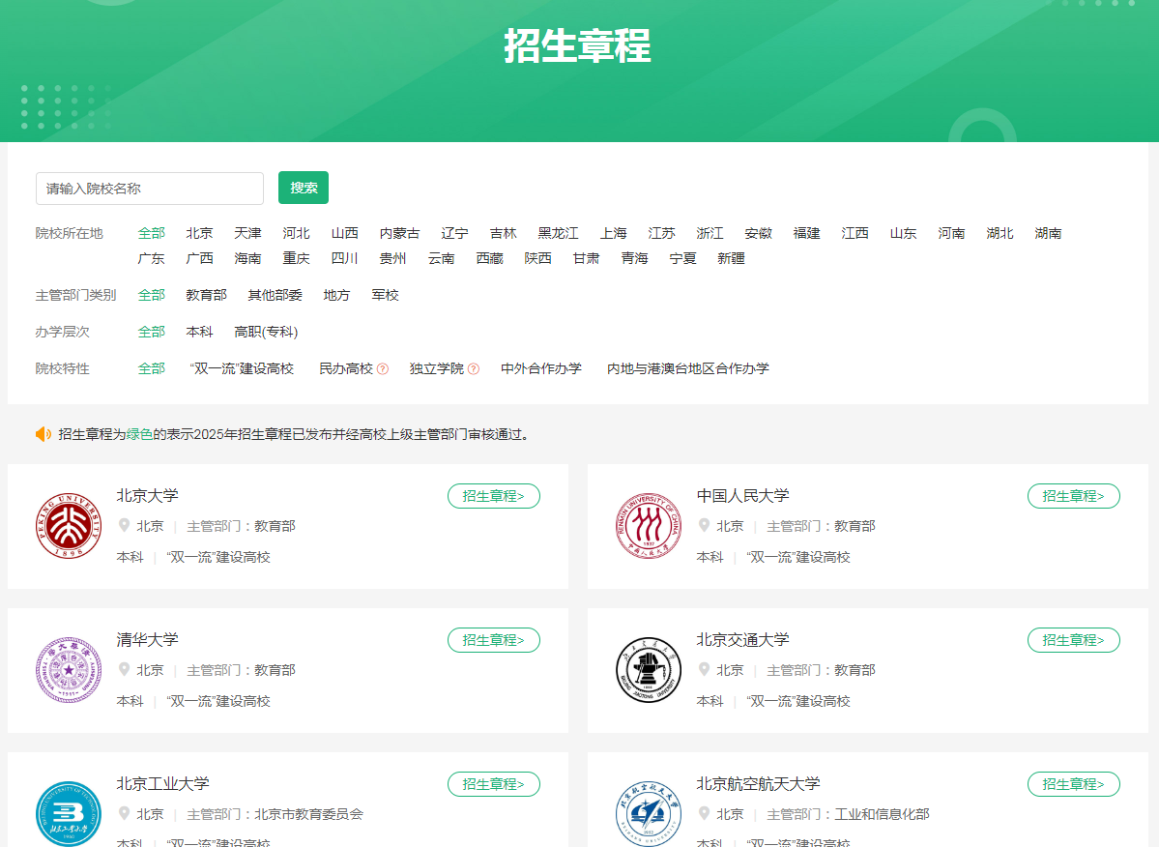Click the help icon next to 民办高校

(x=383, y=368)
